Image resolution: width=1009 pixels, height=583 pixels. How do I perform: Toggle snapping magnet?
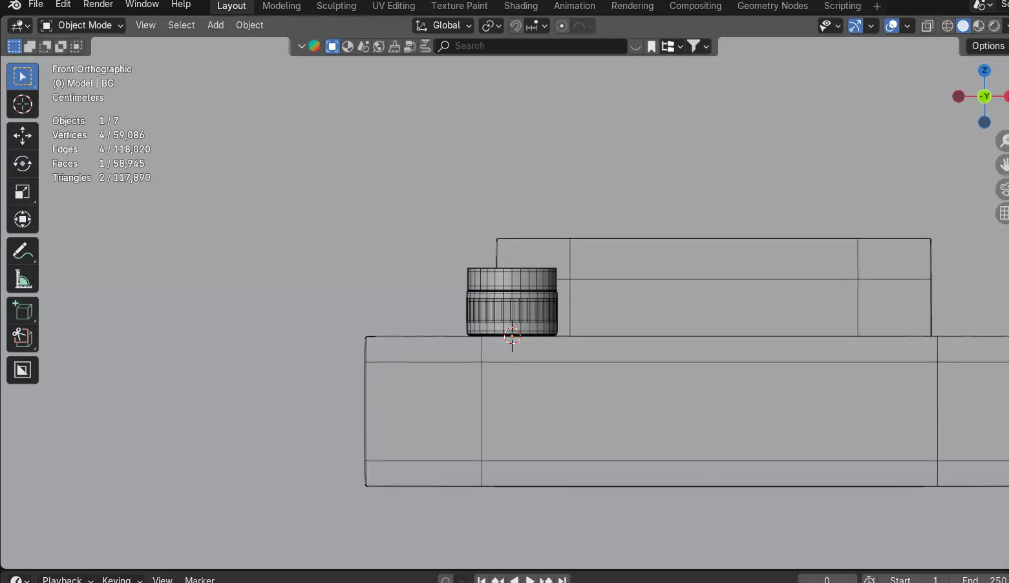(516, 26)
